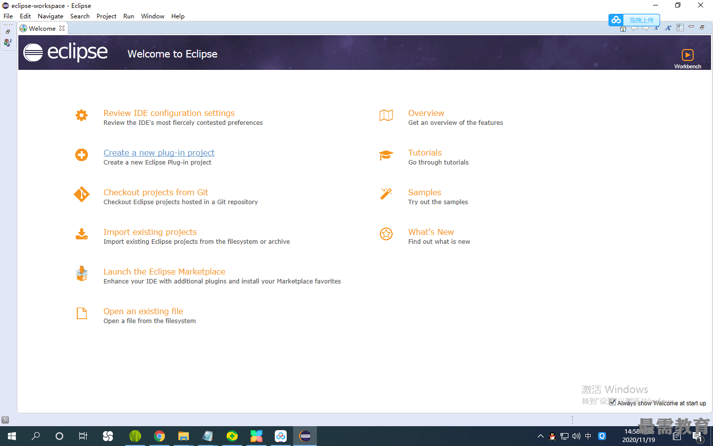Open the Edit menu
This screenshot has height=446, width=713.
(x=25, y=16)
